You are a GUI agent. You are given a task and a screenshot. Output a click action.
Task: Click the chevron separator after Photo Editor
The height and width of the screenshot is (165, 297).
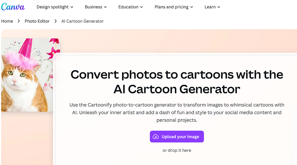pyautogui.click(x=55, y=21)
